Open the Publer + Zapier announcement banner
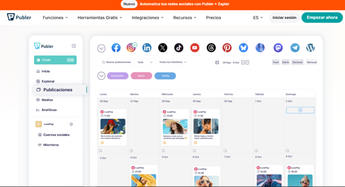 click(184, 4)
